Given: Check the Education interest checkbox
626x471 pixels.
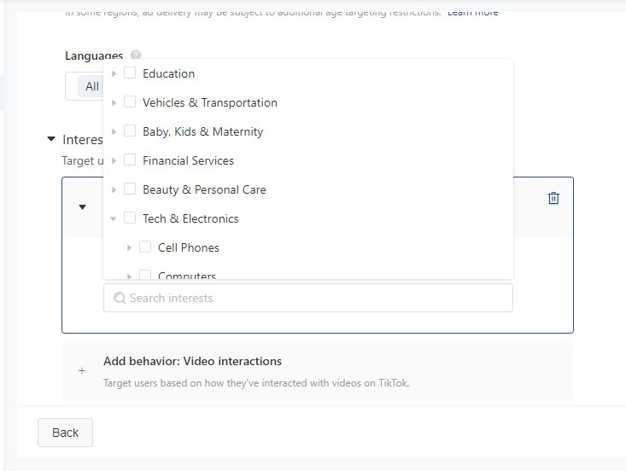Looking at the screenshot, I should pyautogui.click(x=130, y=73).
